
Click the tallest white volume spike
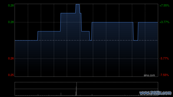click(76, 89)
